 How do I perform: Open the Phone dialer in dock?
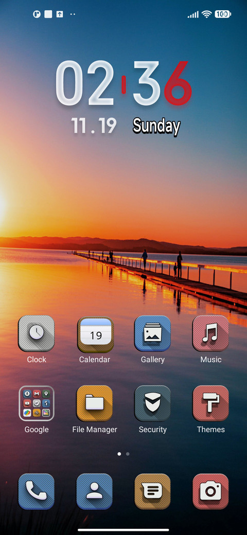pyautogui.click(x=36, y=491)
